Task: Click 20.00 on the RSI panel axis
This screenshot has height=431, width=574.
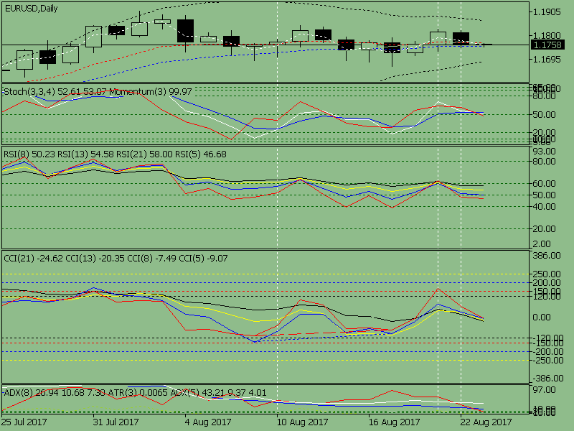Action: [544, 229]
